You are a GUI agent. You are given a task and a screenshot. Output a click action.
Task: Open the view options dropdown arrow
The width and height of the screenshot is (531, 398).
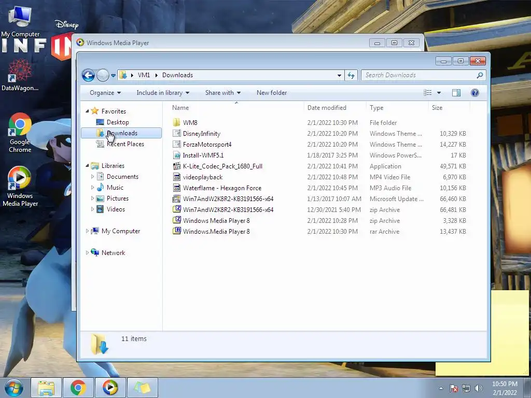[x=439, y=93]
